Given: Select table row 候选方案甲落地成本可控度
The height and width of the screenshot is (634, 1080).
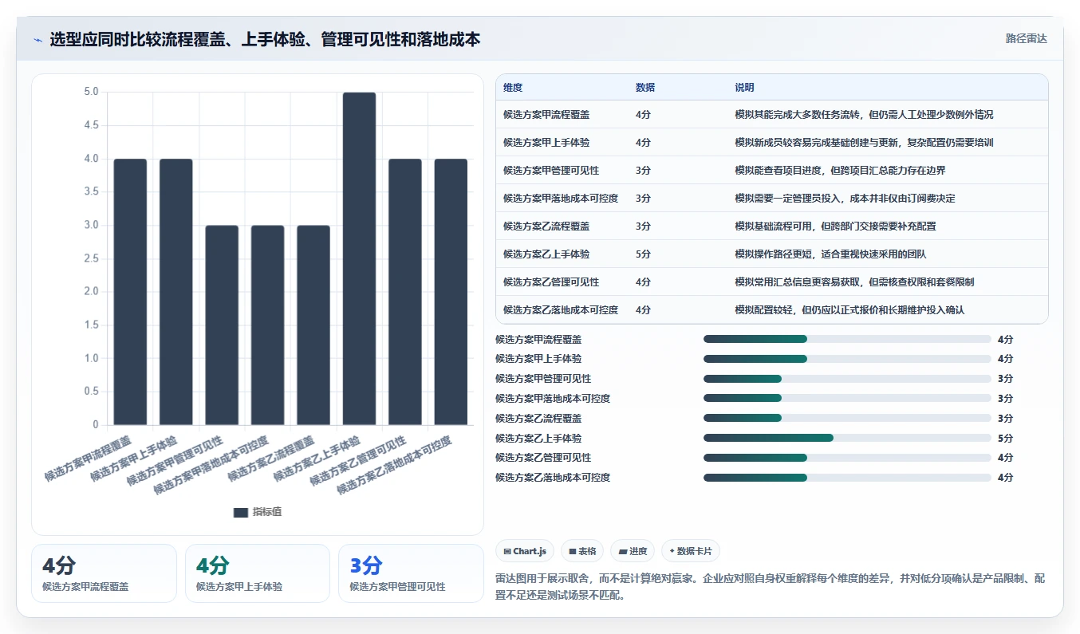Looking at the screenshot, I should (771, 199).
